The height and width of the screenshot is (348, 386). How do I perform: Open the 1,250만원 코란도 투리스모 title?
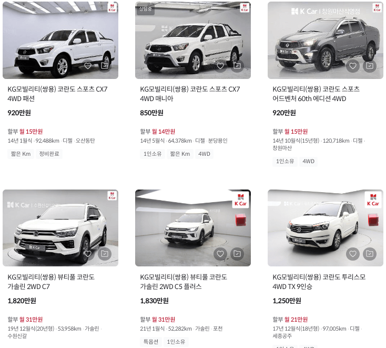point(319,282)
